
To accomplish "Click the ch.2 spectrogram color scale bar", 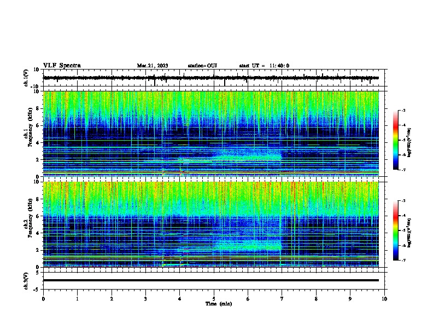I will tap(396, 230).
